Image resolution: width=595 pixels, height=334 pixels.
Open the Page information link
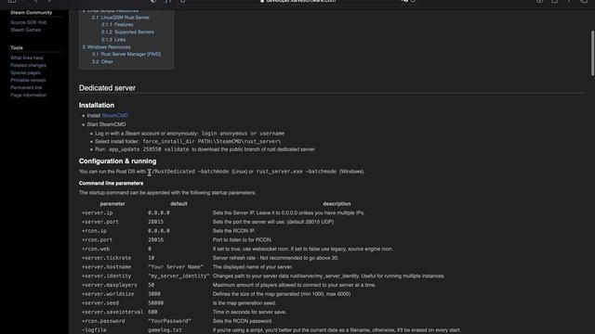(x=28, y=95)
